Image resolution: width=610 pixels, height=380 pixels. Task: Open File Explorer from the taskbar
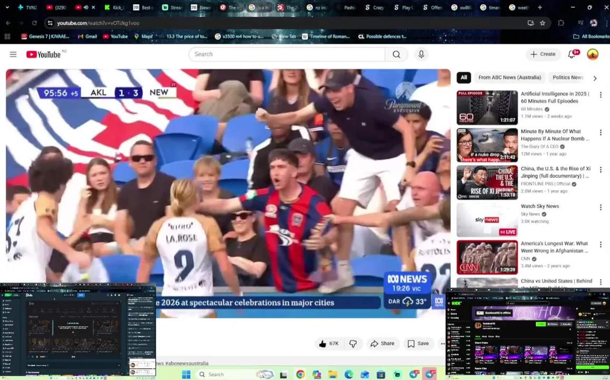pyautogui.click(x=332, y=374)
